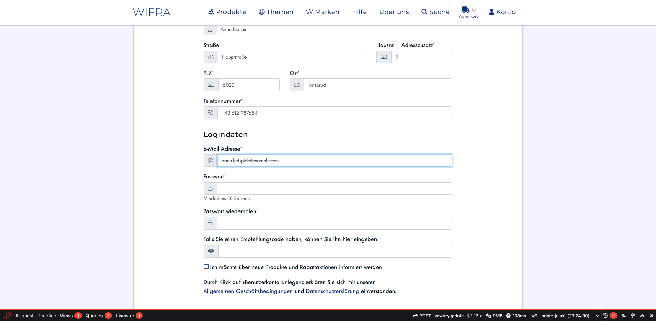
Task: Switch to the Queries tab in the debug bar
Action: [94, 316]
